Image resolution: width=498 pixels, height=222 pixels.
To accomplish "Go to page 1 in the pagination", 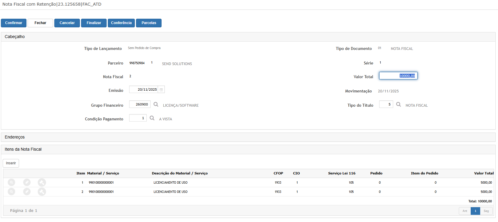I will (x=475, y=211).
